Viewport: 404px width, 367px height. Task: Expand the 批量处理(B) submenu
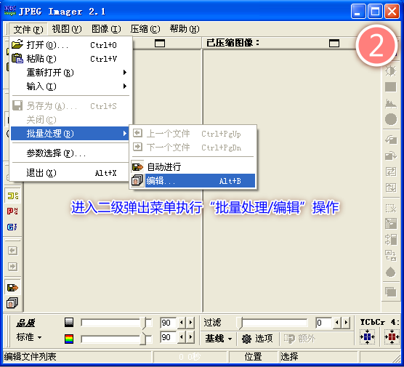(x=70, y=133)
